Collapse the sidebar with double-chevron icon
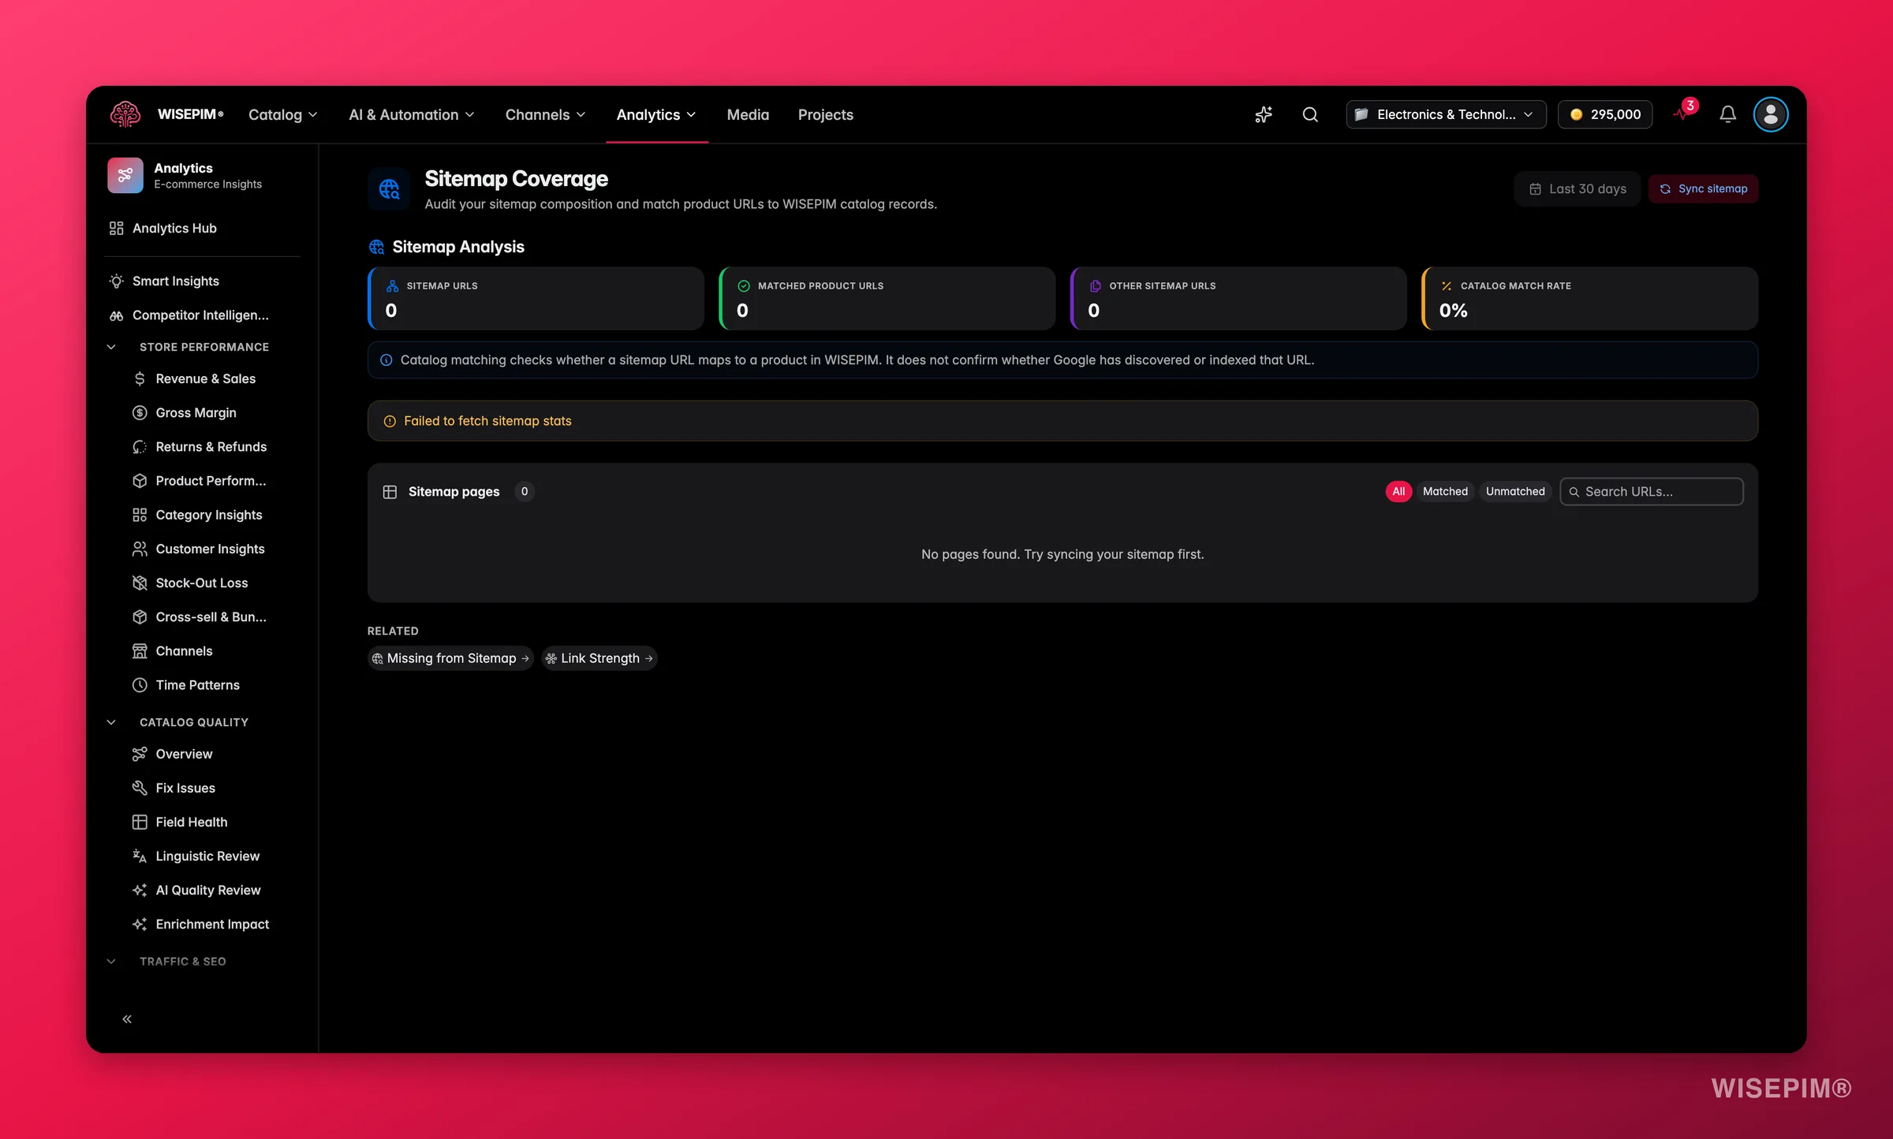 click(x=127, y=1019)
